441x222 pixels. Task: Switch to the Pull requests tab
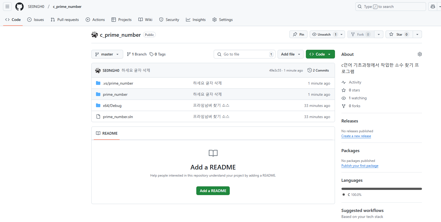(65, 20)
